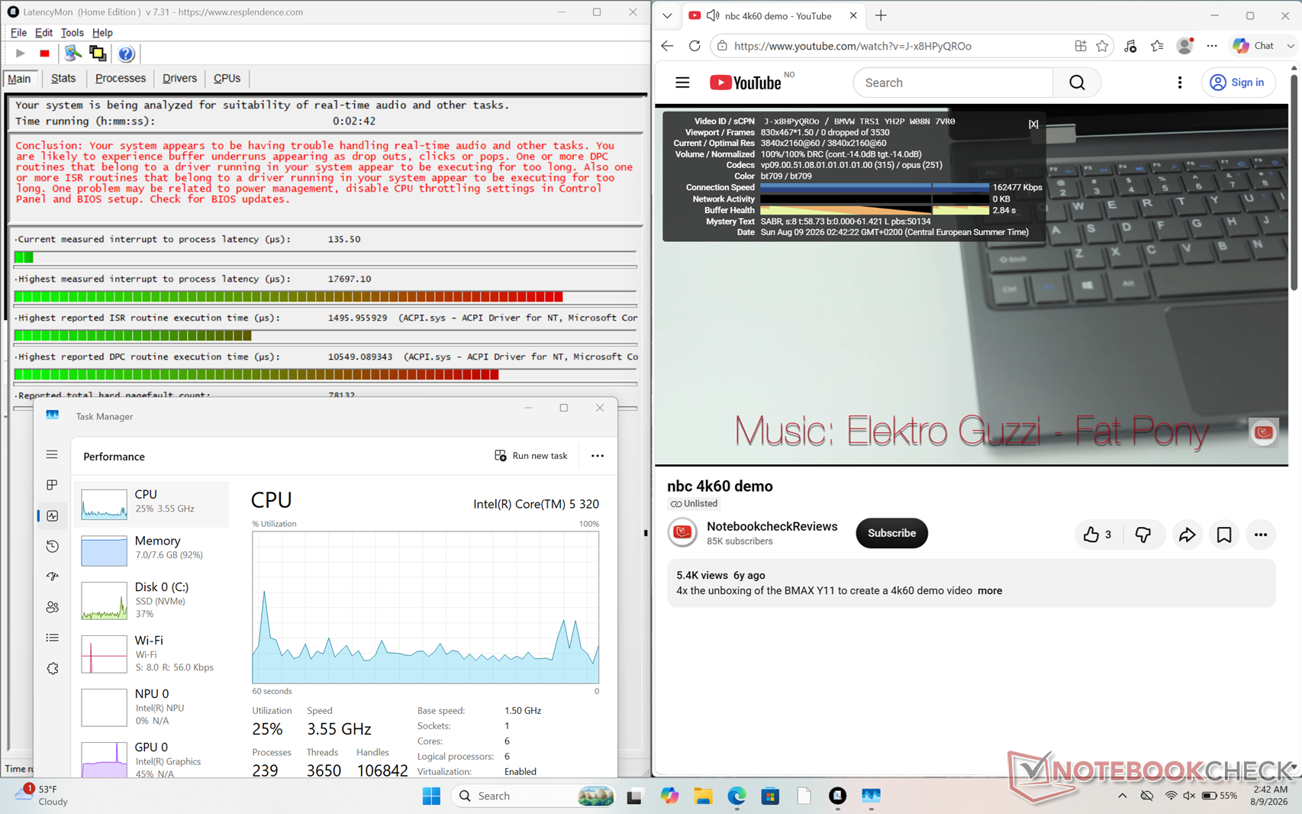Click the YouTube search magnifier button
The height and width of the screenshot is (814, 1302).
coord(1077,82)
